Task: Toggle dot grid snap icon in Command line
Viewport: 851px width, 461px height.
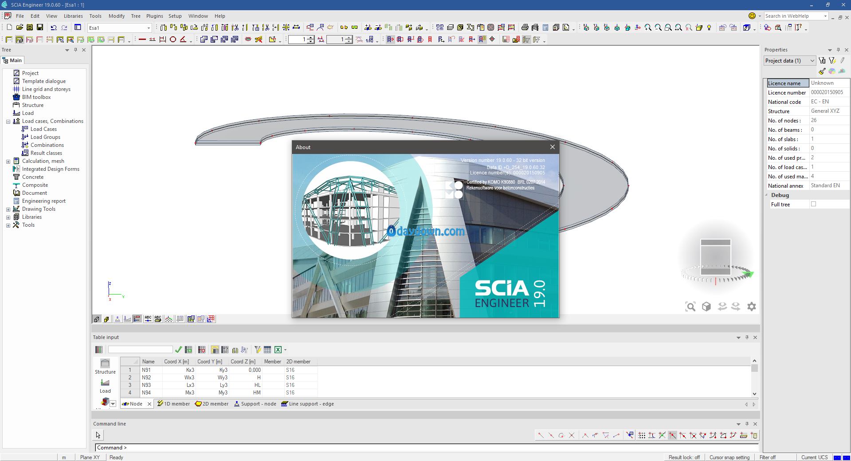Action: pyautogui.click(x=642, y=435)
